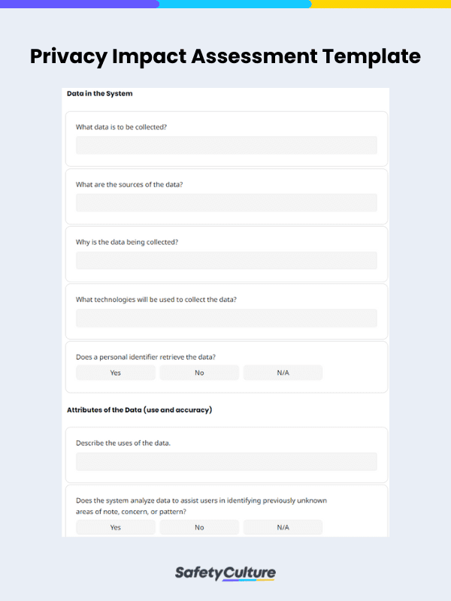Click the SafetyCulture logo

[x=225, y=572]
